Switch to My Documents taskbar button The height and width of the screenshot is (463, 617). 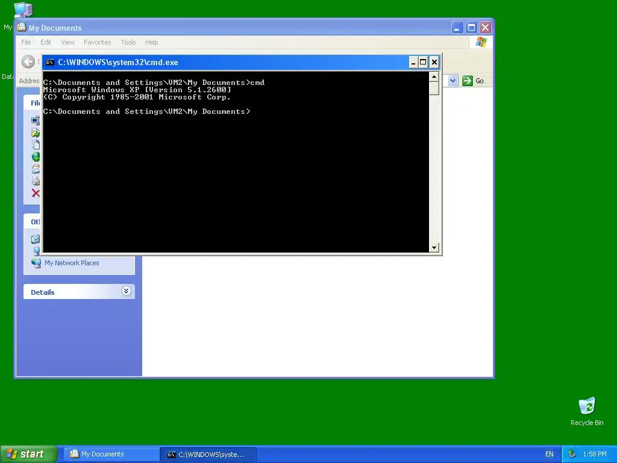tap(111, 455)
